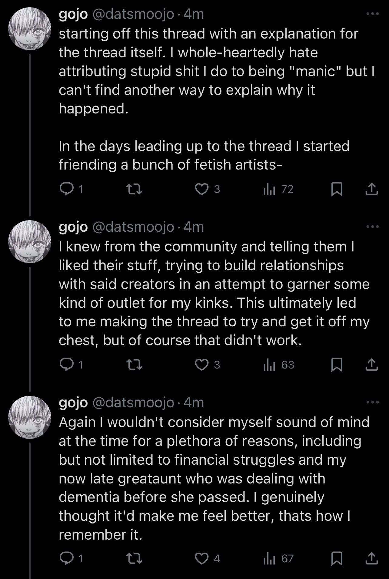The image size is (389, 579).
Task: Open the @datsmoojo handle on the first tweet
Action: (133, 14)
